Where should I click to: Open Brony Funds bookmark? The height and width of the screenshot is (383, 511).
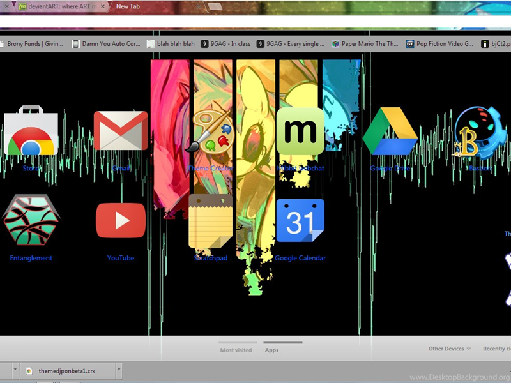[x=31, y=43]
